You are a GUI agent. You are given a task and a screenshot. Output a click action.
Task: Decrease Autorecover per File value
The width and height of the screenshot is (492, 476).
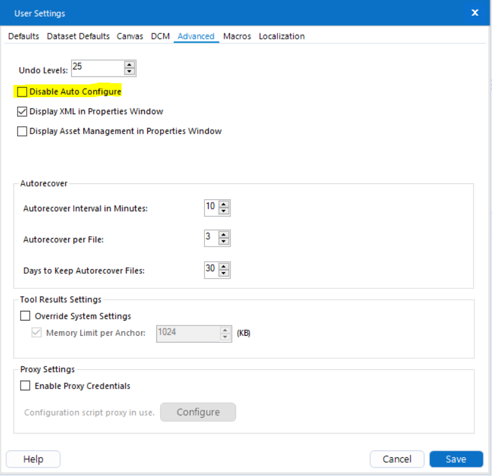[224, 242]
